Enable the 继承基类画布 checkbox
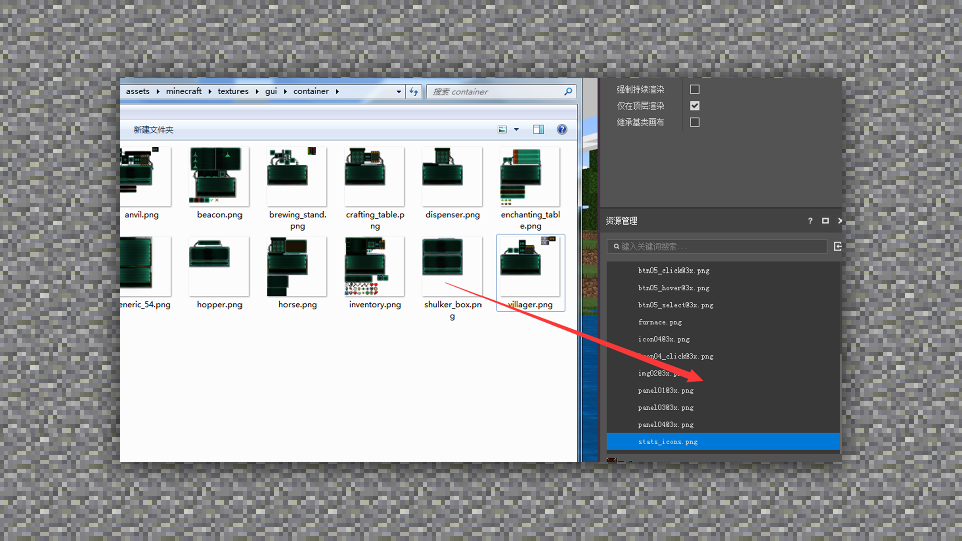 click(695, 122)
